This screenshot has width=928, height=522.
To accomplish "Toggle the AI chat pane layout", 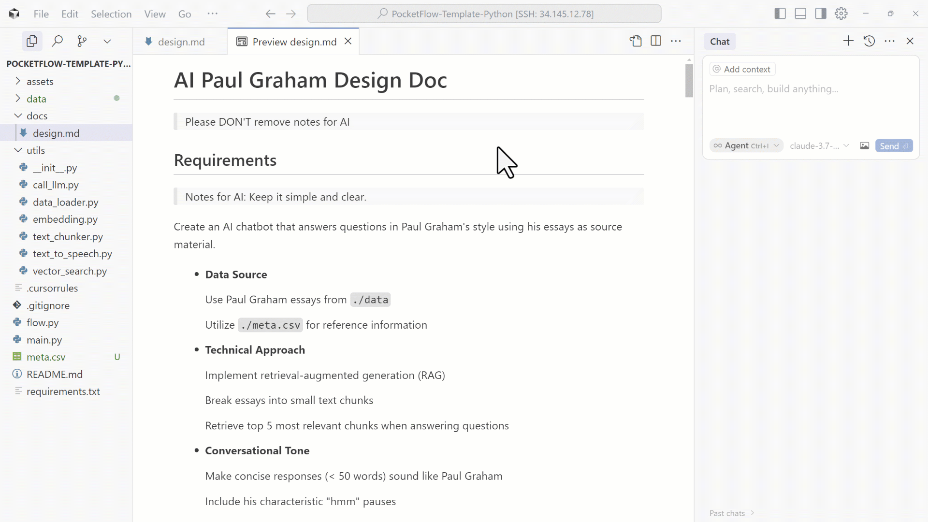I will tap(821, 14).
